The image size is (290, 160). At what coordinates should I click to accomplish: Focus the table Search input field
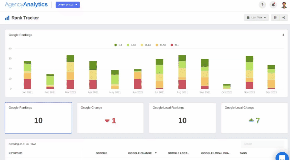click(x=262, y=144)
